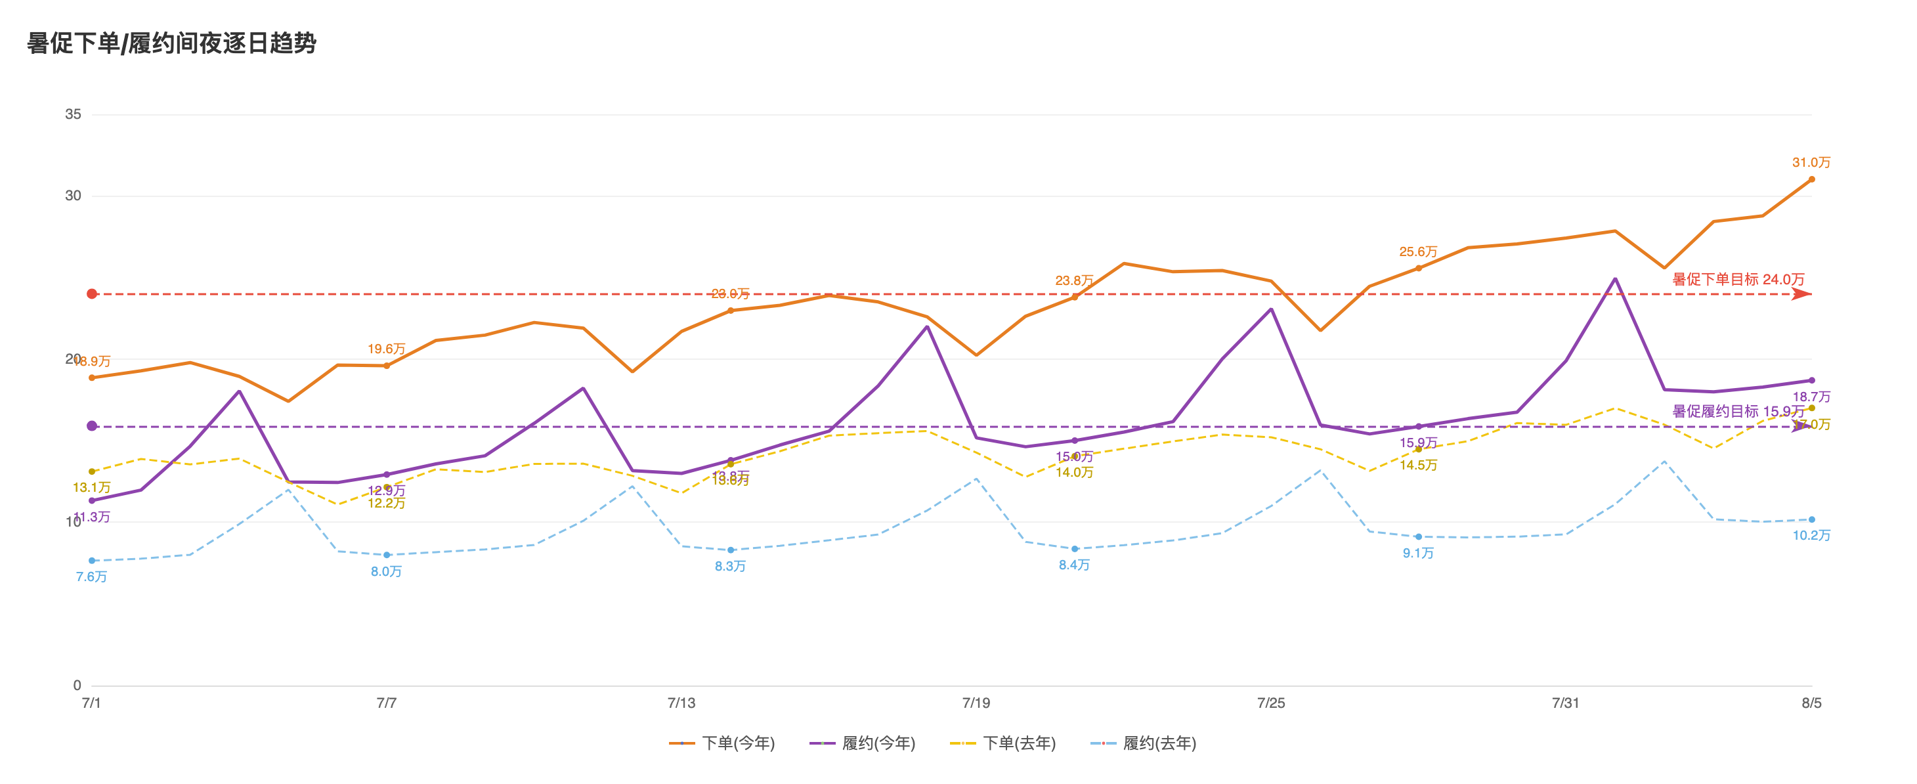Click the yellow dashed 下单(去年) legend icon
1917x784 pixels.
tap(963, 743)
